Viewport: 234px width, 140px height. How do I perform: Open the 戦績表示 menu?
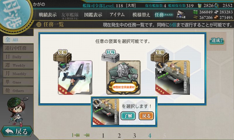pos(48,15)
